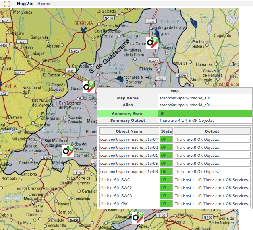
Task: Click OK state cell for s1cr03
Action: point(166,172)
